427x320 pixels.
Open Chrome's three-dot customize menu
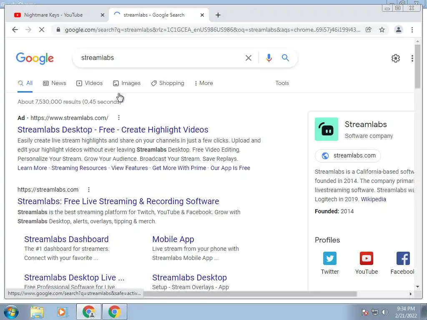412,30
